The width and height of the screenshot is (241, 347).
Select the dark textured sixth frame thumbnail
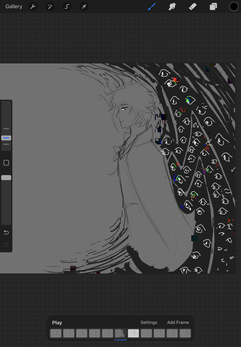click(x=120, y=333)
